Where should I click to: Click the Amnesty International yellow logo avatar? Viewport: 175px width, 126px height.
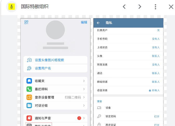[12, 7]
